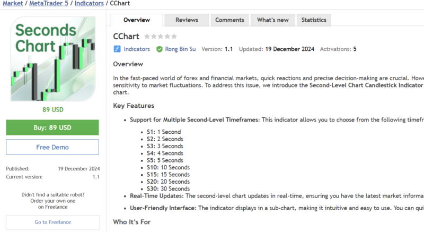424x232 pixels.
Task: Click the Free Demo button
Action: pyautogui.click(x=52, y=147)
